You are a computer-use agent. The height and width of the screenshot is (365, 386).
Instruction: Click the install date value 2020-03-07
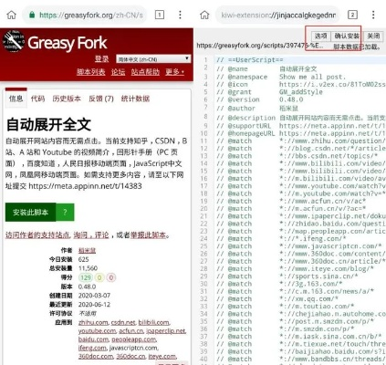click(94, 296)
